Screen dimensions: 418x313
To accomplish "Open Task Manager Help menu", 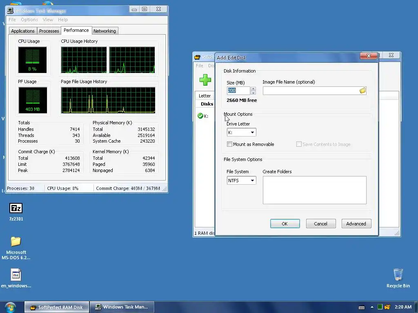I will pos(62,20).
